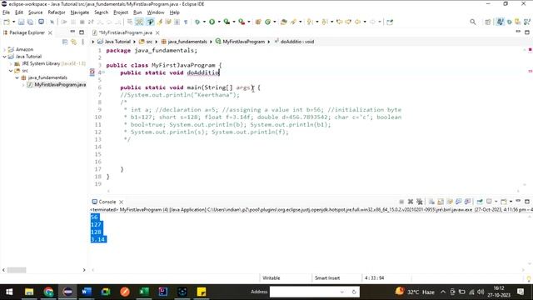Select the MyFirstJavaProgram.java editor tab
The height and width of the screenshot is (300, 533).
tap(126, 32)
